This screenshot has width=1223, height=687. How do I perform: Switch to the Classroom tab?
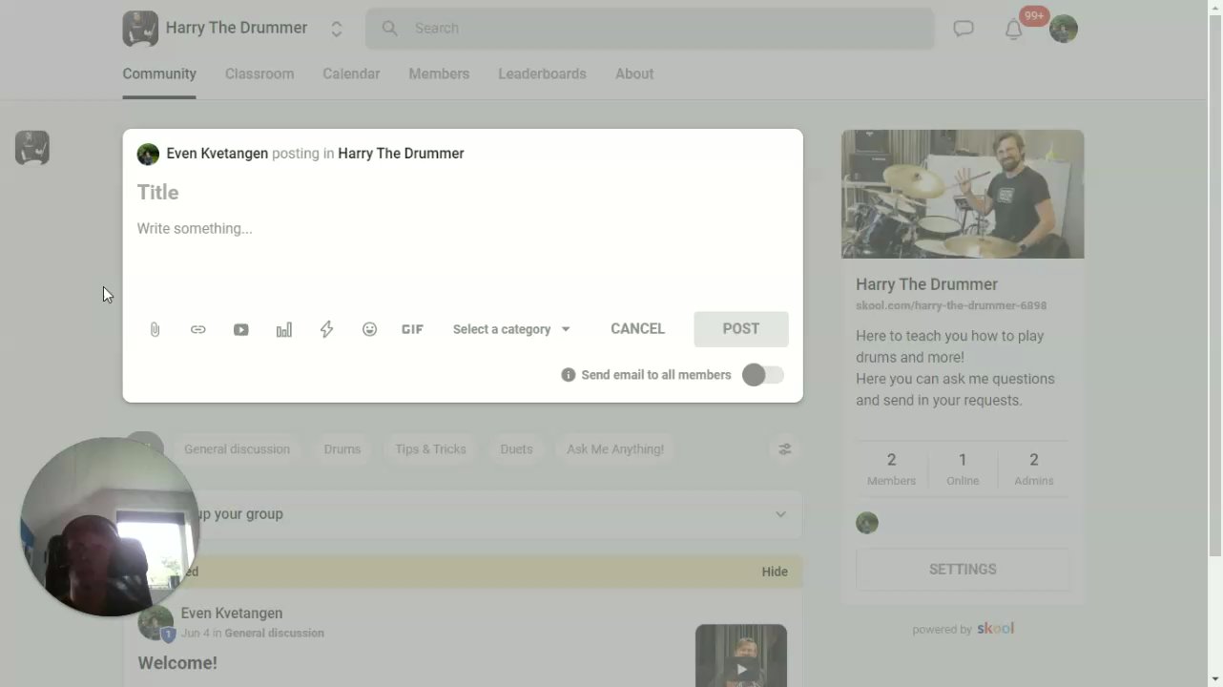(259, 73)
